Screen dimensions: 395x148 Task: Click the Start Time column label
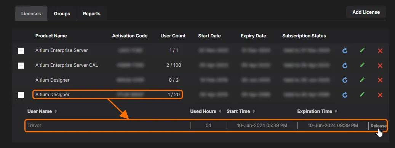point(238,111)
